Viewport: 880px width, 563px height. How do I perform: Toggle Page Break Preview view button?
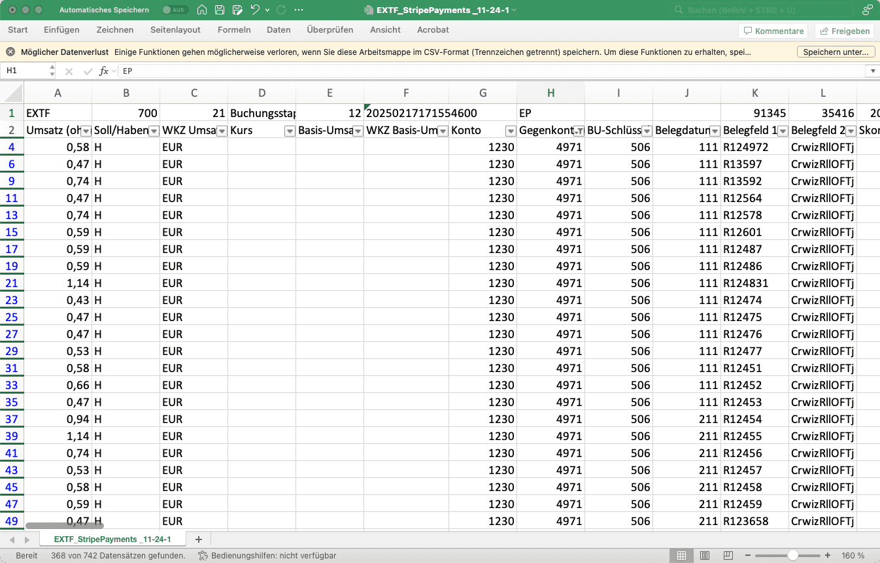(x=725, y=555)
